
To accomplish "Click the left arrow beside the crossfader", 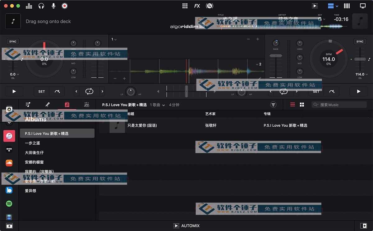I will pos(158,91).
